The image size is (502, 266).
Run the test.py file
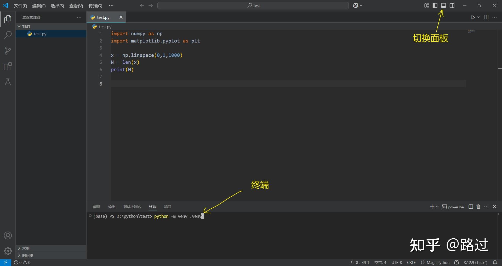tap(473, 17)
